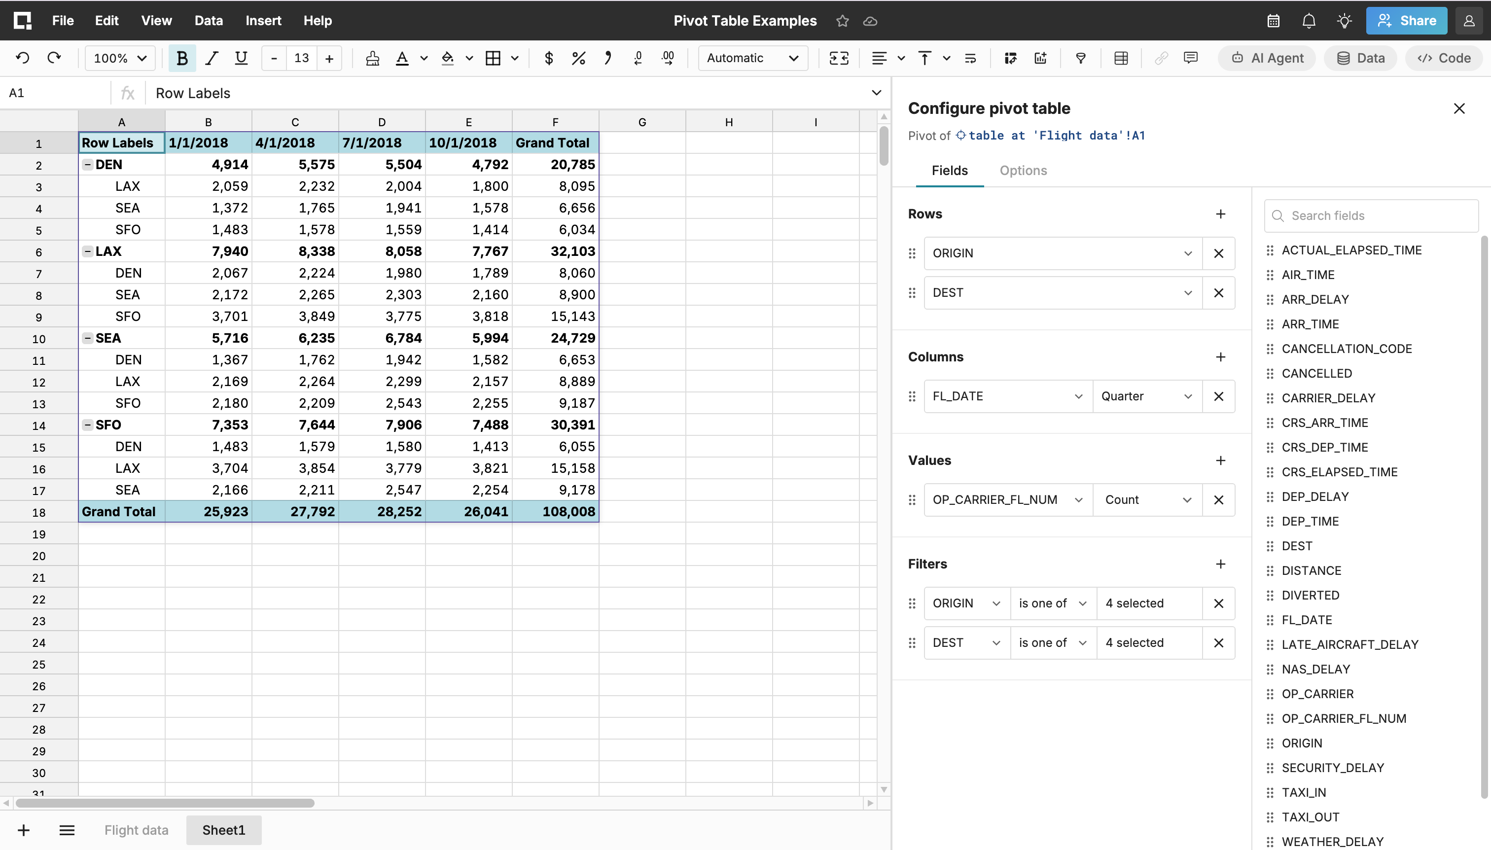This screenshot has width=1491, height=850.
Task: Open the text color dropdown arrow
Action: coord(424,58)
